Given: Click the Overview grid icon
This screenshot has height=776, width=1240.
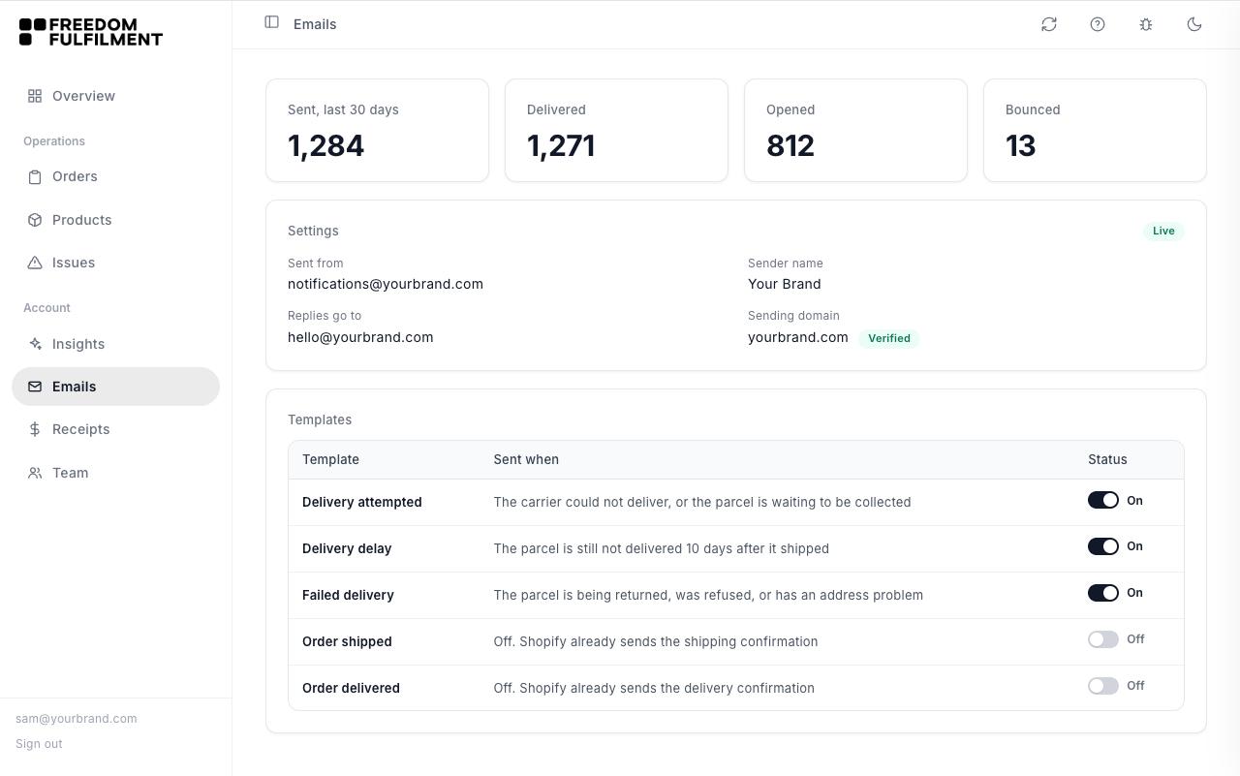Looking at the screenshot, I should [35, 96].
